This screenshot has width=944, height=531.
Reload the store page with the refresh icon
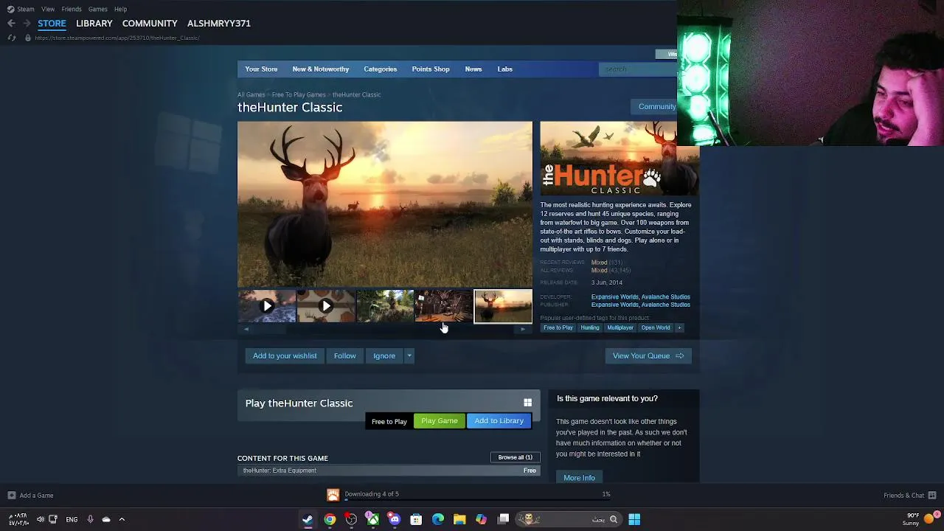pos(11,38)
